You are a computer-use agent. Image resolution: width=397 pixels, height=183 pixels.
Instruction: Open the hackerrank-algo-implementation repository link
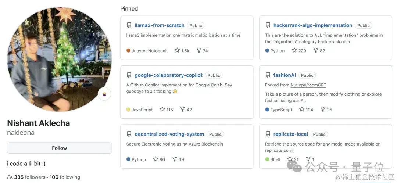(x=312, y=25)
